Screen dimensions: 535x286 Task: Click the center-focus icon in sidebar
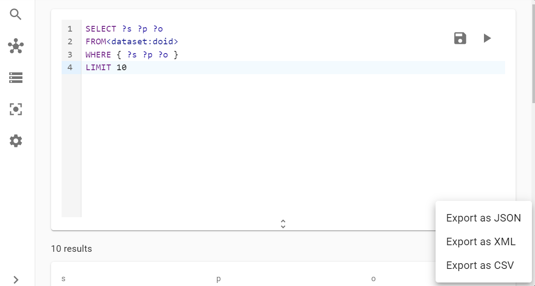(16, 109)
